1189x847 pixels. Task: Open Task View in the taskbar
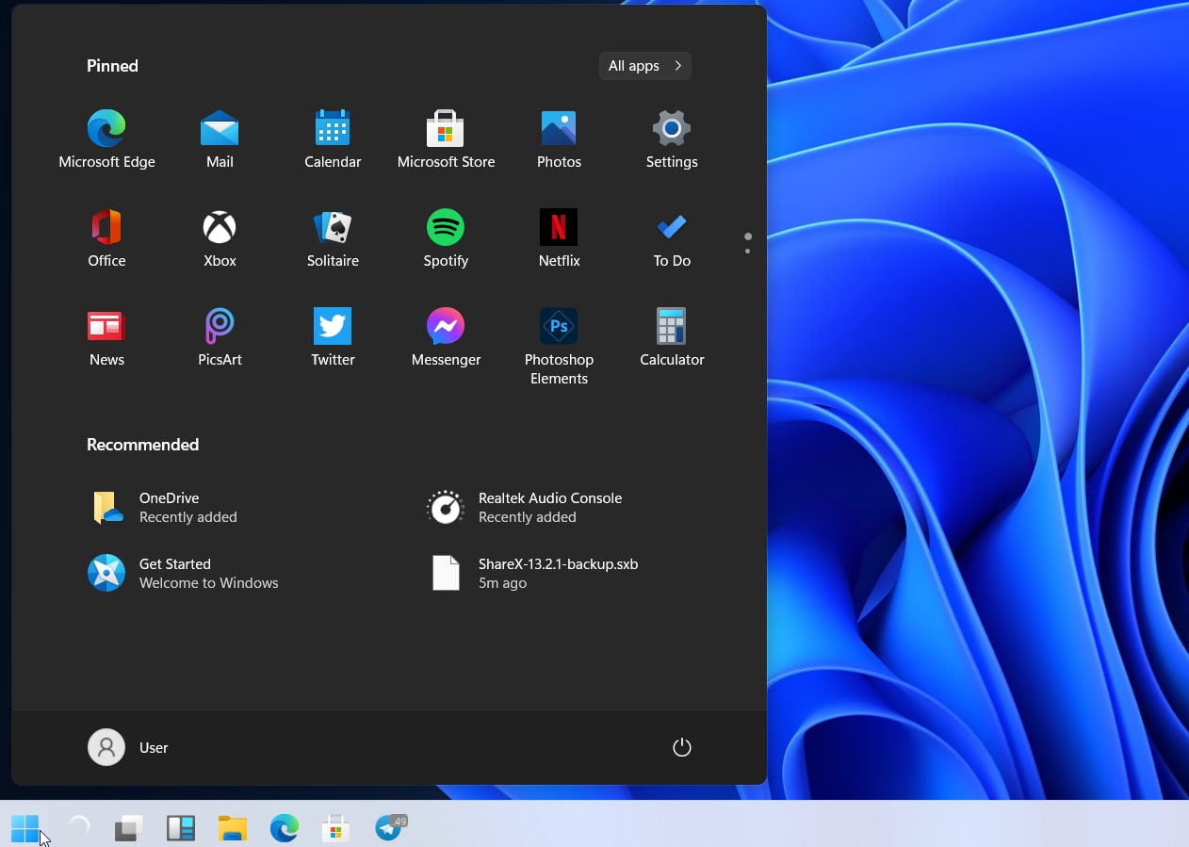point(129,828)
